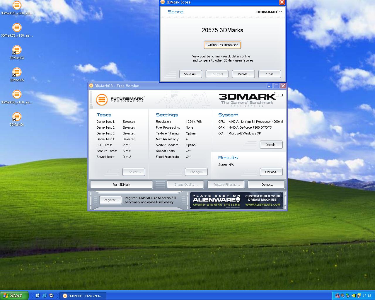375x300 pixels.
Task: Click the 'Fixed Framerate:' setting label
Action: [x=168, y=157]
